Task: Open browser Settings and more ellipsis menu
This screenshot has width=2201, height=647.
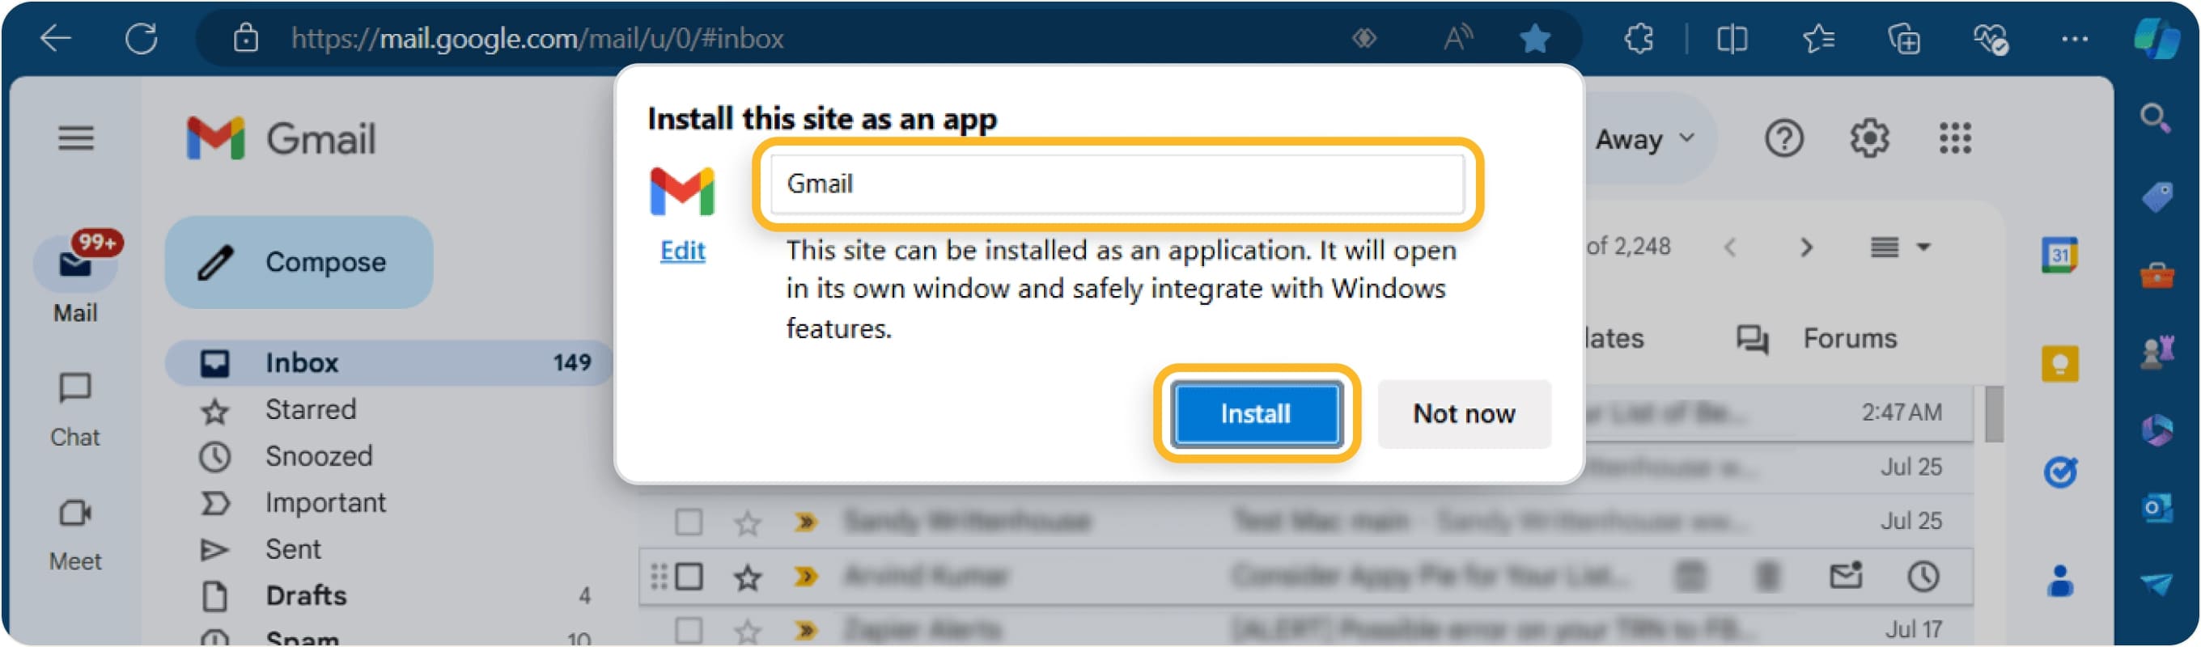Action: click(2074, 38)
